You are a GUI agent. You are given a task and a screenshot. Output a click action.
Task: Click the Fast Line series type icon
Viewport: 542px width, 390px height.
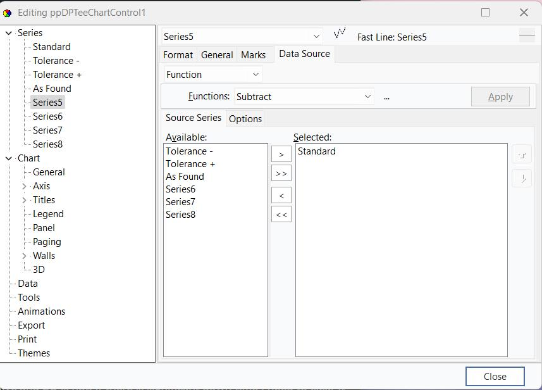340,33
